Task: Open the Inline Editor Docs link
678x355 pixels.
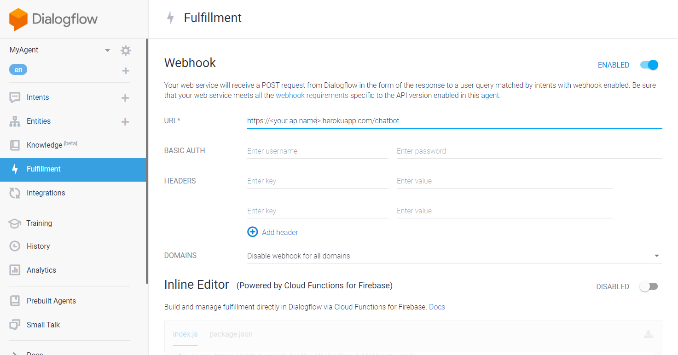Action: point(437,307)
